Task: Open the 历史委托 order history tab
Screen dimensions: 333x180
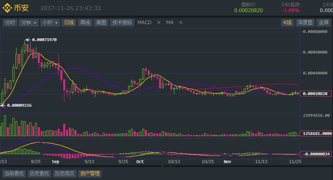Action: tap(39, 174)
